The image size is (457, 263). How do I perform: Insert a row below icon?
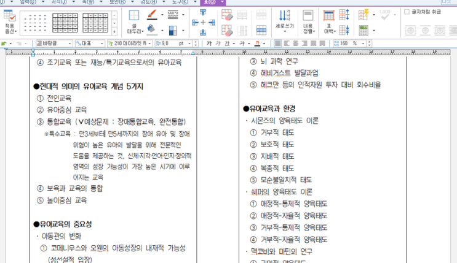[x=203, y=32]
